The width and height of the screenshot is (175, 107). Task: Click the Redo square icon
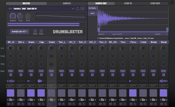(41, 31)
